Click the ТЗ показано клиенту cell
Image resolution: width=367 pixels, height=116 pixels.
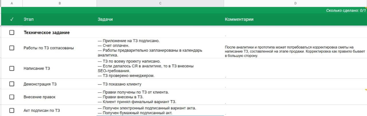[x=160, y=84]
